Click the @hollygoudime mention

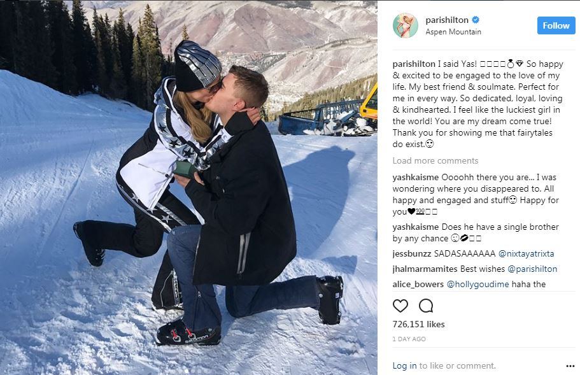tap(478, 284)
